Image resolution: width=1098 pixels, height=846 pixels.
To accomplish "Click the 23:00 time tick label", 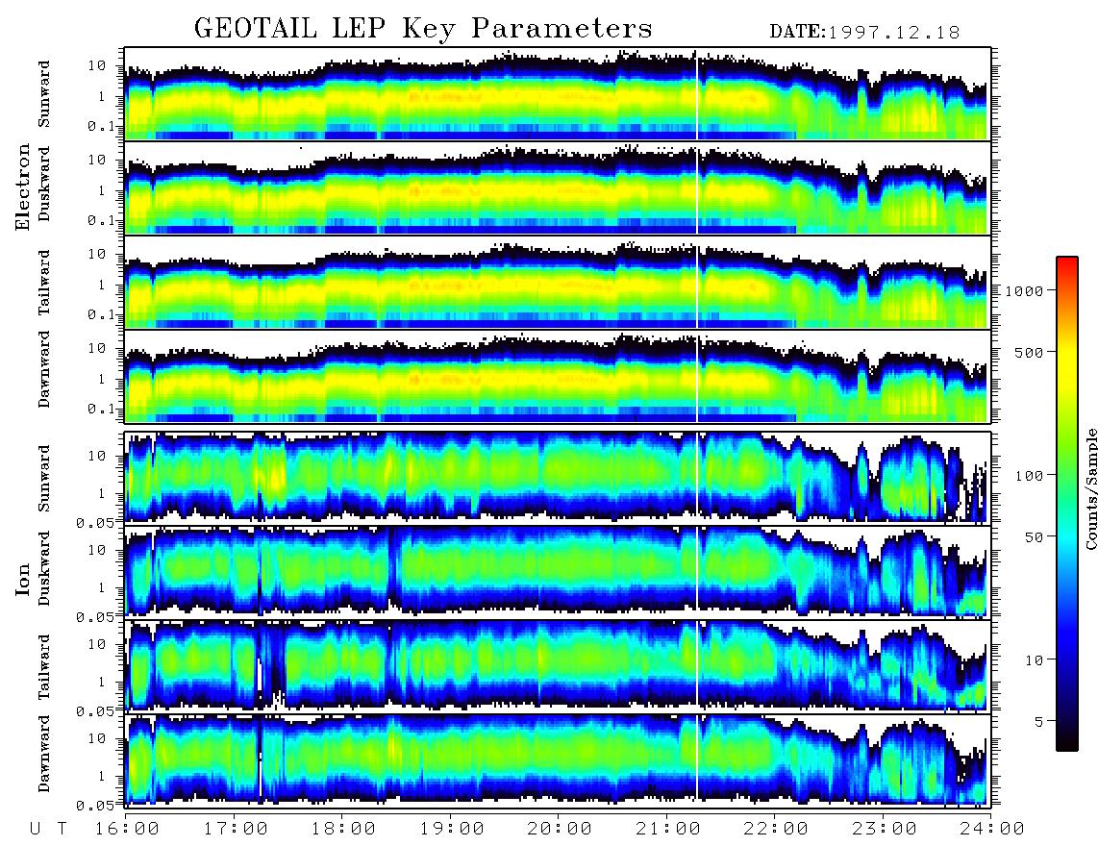I will tap(885, 829).
